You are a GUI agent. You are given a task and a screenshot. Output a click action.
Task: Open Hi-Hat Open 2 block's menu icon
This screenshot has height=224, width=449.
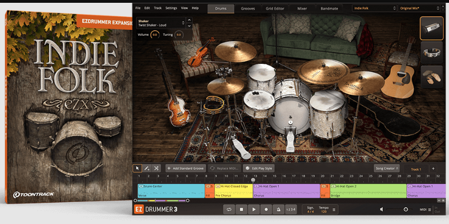[333, 186]
